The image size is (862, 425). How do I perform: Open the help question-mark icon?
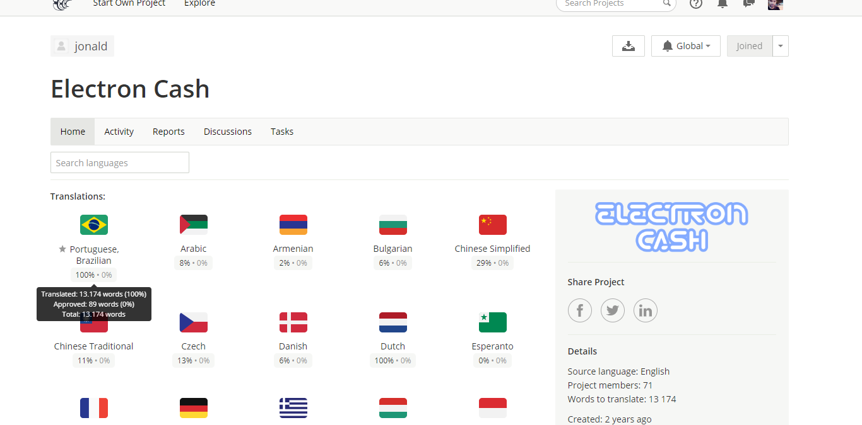point(696,4)
